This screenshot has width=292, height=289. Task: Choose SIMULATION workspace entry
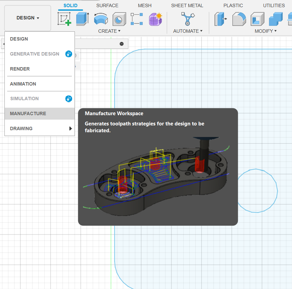pos(40,98)
